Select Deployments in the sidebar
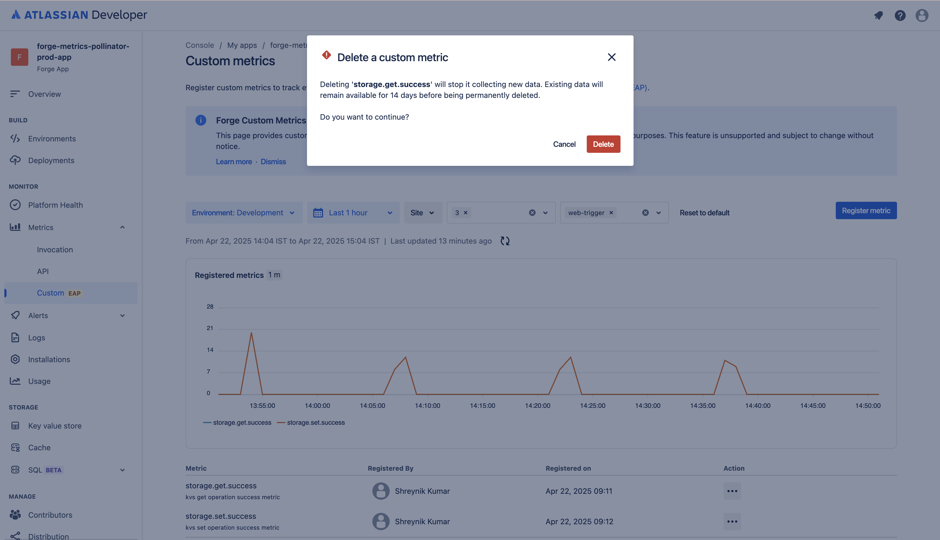Image resolution: width=940 pixels, height=540 pixels. (x=51, y=160)
